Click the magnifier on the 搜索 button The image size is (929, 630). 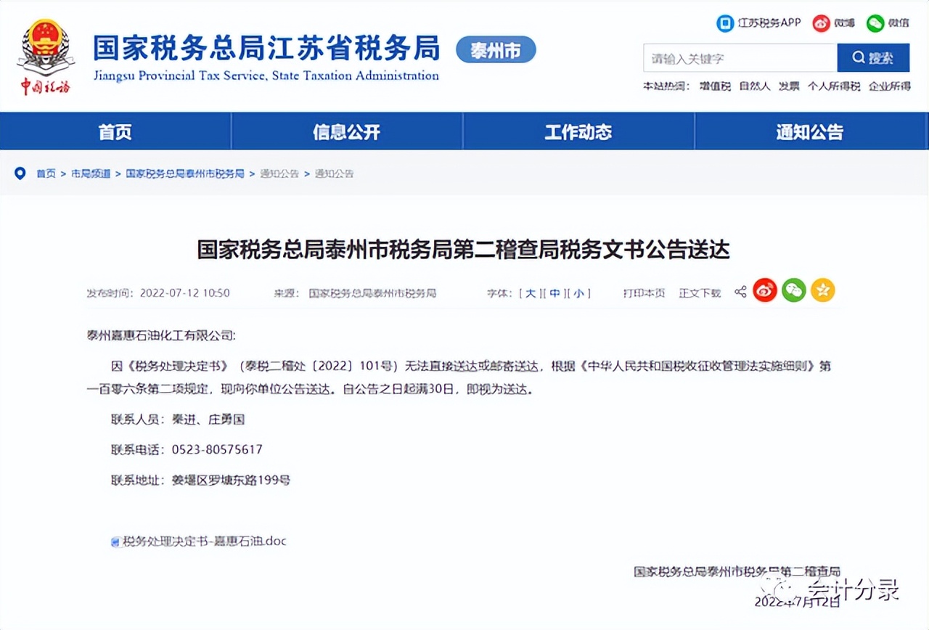858,58
